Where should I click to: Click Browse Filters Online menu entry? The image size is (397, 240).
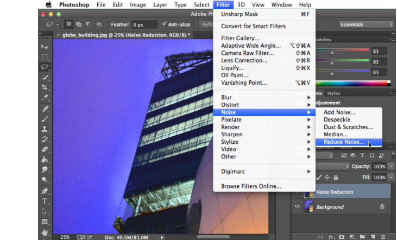(251, 186)
